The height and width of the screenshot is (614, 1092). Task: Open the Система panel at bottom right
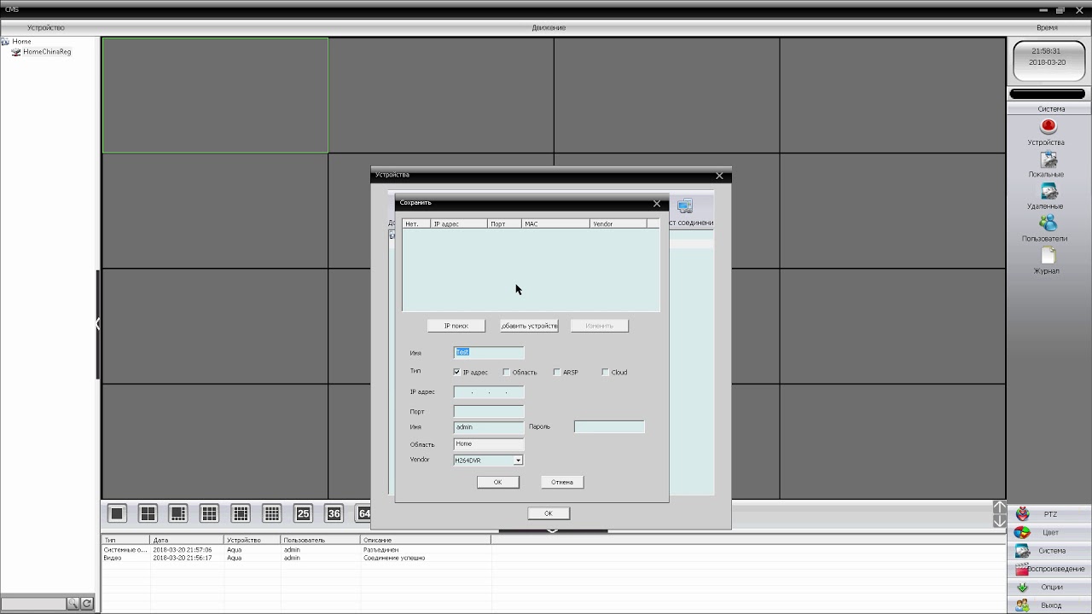(x=1050, y=551)
